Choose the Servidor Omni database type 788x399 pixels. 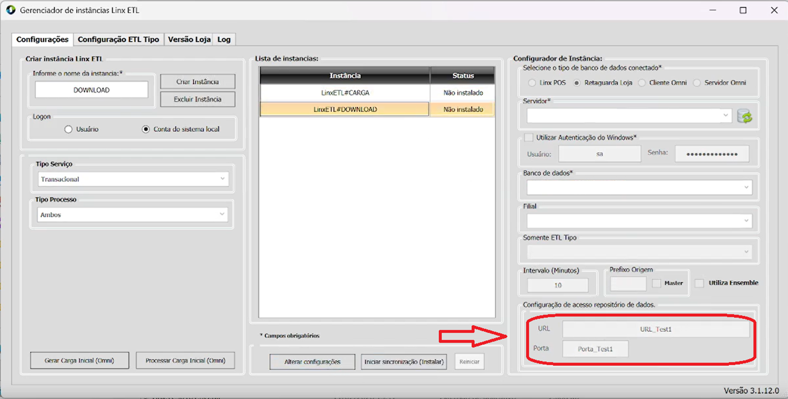coord(697,83)
